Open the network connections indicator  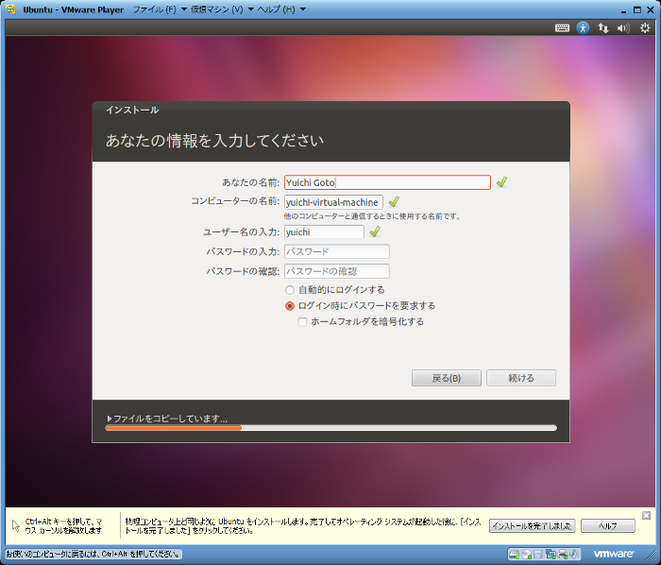point(602,27)
